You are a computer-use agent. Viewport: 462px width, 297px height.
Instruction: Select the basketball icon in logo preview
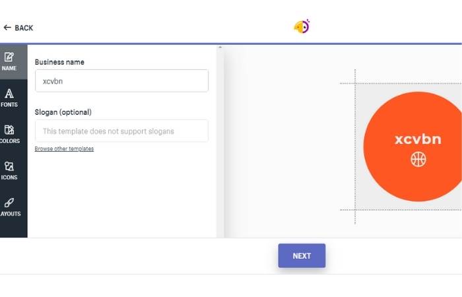418,160
